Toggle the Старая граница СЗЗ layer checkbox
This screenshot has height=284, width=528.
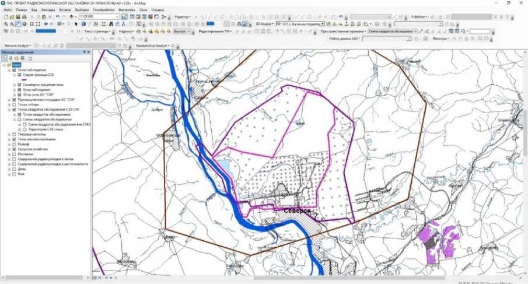point(19,75)
